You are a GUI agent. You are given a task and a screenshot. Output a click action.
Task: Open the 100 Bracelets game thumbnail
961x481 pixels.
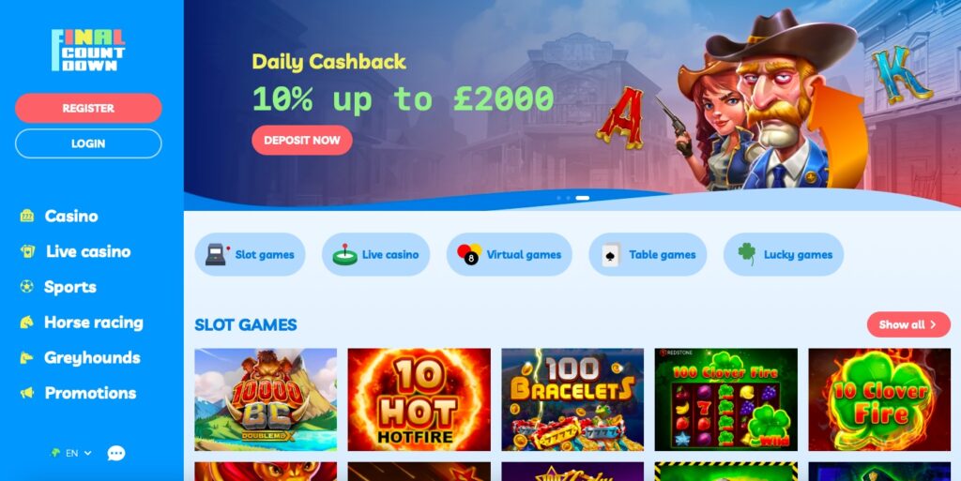tap(572, 399)
